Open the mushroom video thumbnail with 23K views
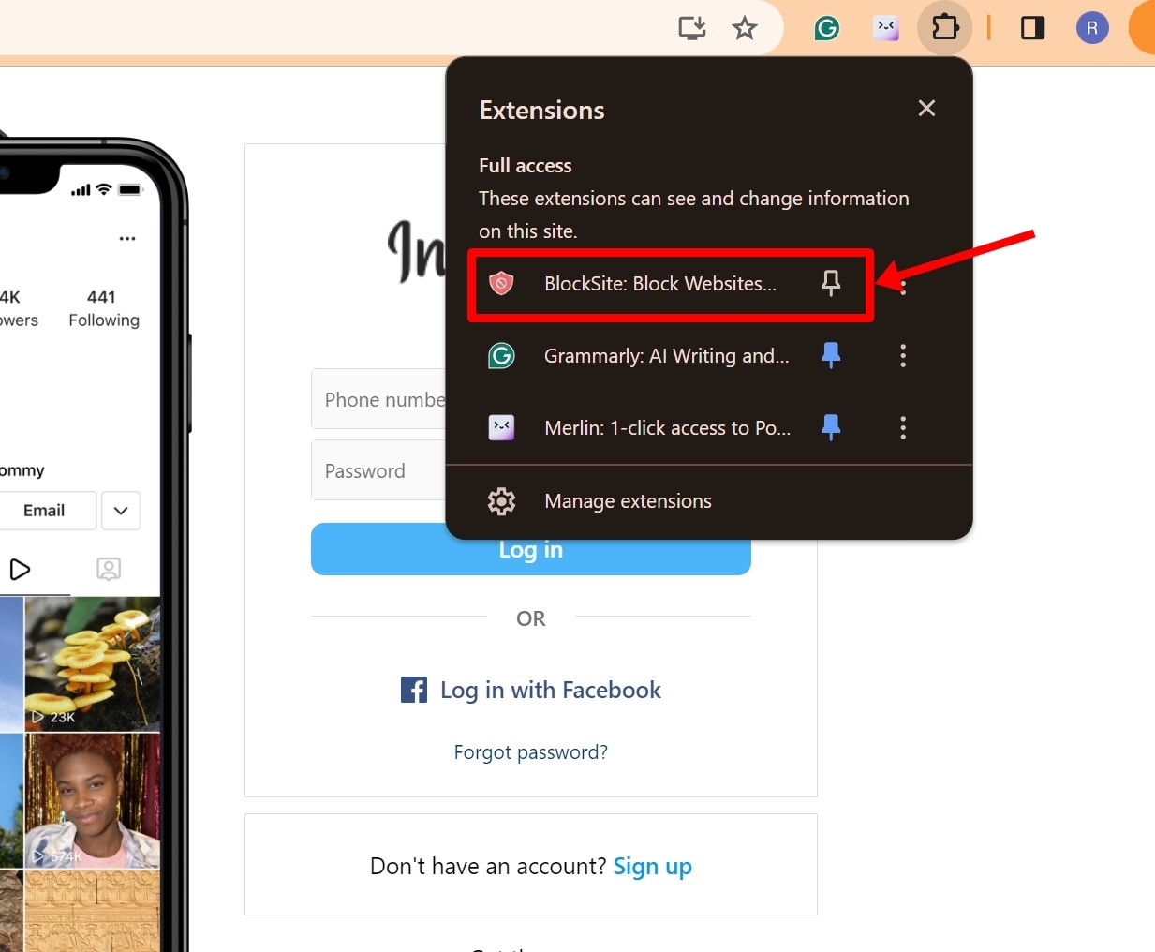 [93, 663]
